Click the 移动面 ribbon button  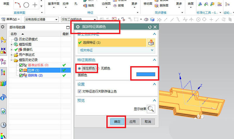click(148, 4)
